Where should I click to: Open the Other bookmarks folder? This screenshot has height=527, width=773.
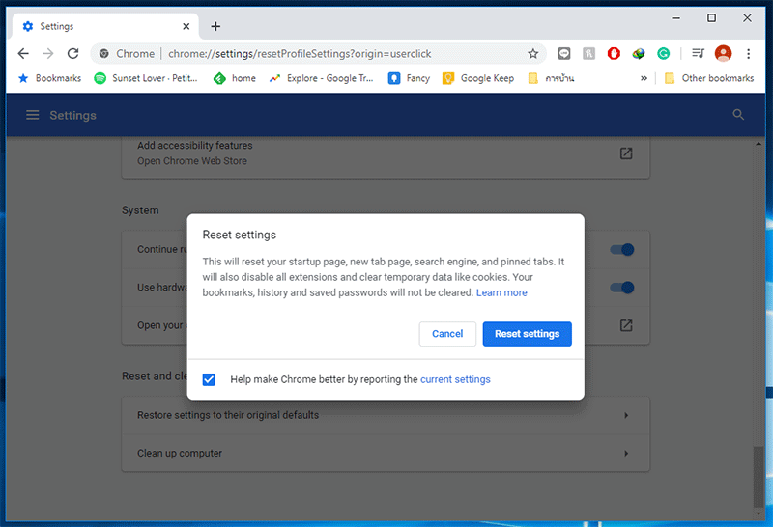[x=709, y=78]
